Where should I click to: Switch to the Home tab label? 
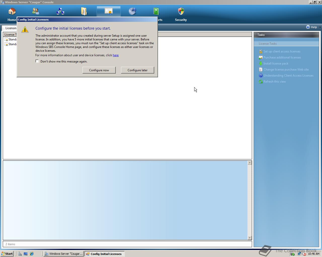tap(12, 20)
